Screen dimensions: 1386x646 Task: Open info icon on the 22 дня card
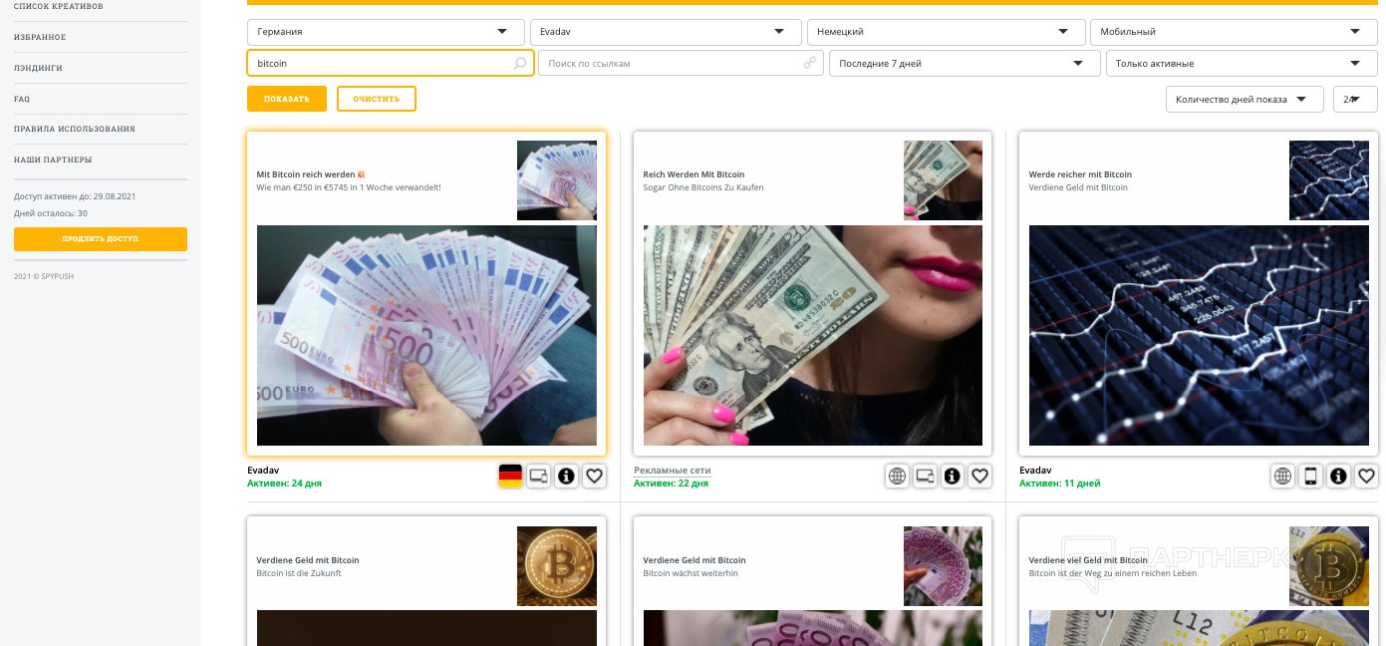(953, 477)
